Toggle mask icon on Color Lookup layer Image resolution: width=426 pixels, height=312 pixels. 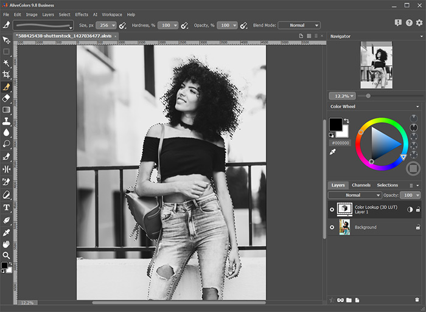pyautogui.click(x=410, y=209)
